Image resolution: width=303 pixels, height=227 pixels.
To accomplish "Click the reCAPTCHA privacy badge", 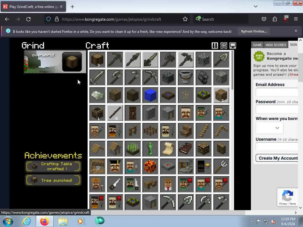I will tap(288, 197).
